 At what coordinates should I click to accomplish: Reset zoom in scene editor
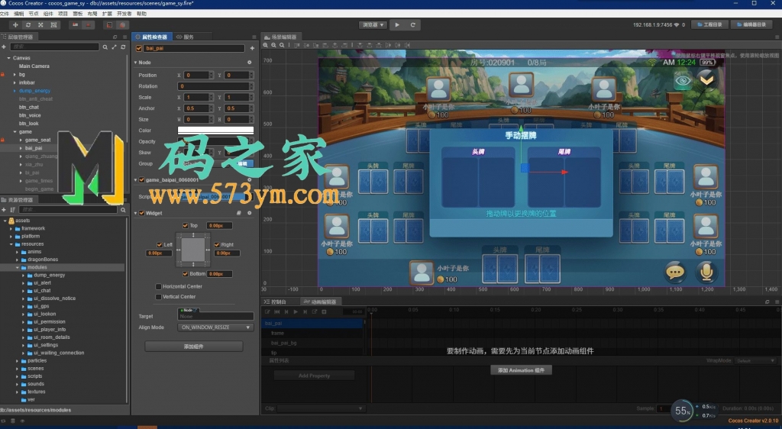[282, 45]
